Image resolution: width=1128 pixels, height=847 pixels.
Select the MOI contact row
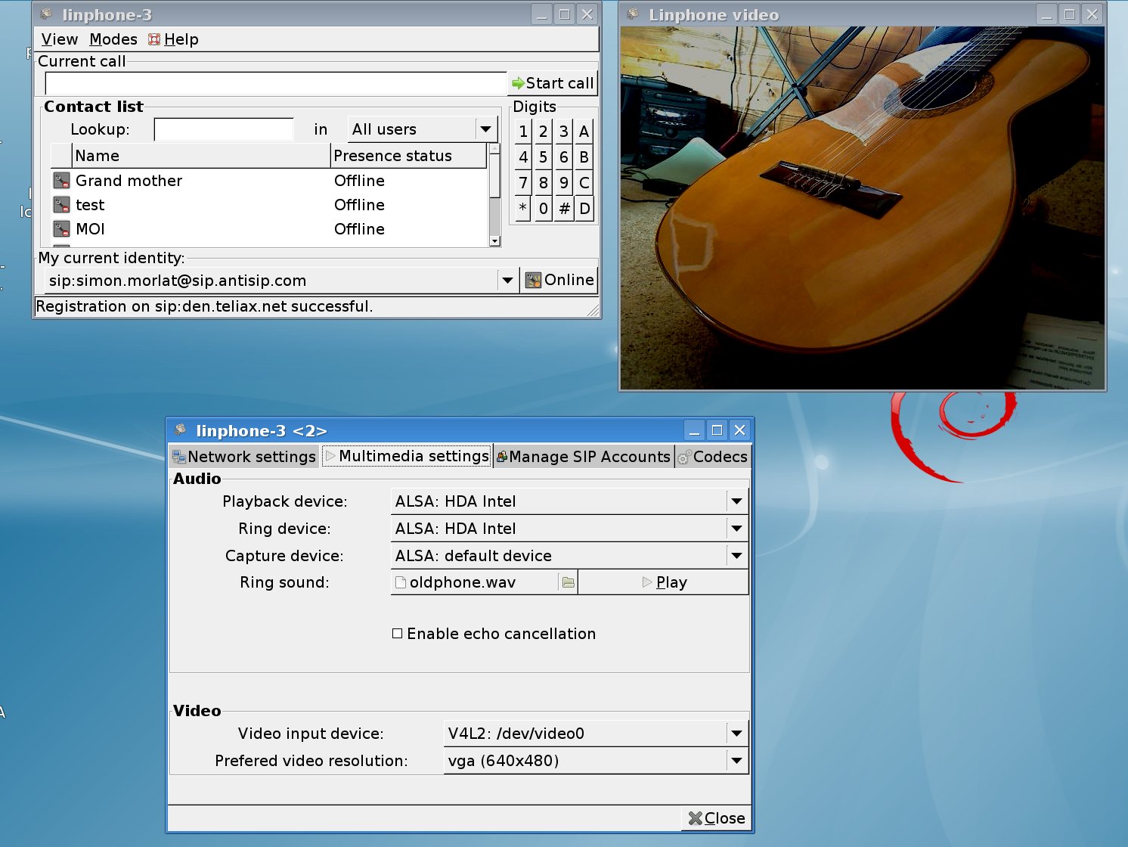pyautogui.click(x=269, y=229)
